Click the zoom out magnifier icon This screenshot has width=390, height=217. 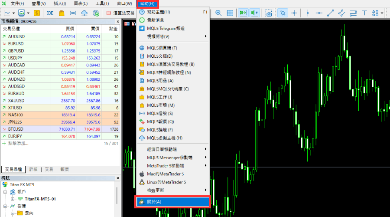(x=218, y=13)
